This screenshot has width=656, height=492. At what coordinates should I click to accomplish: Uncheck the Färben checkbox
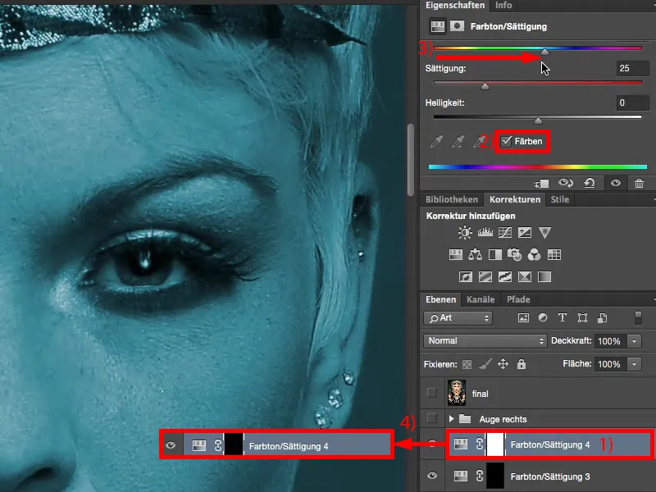pos(506,141)
